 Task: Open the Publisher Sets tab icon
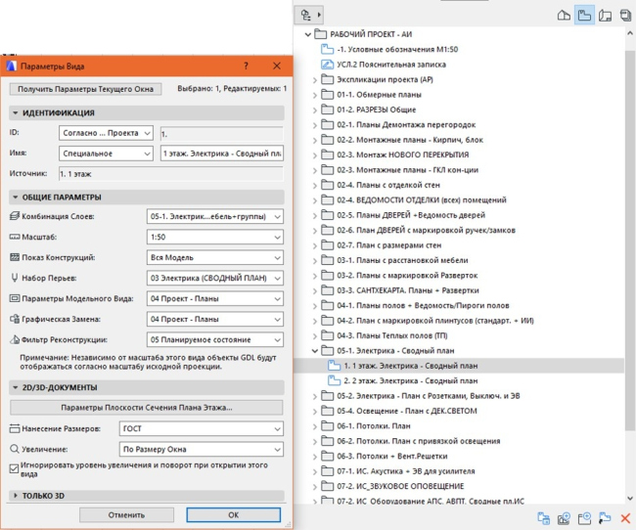point(626,16)
